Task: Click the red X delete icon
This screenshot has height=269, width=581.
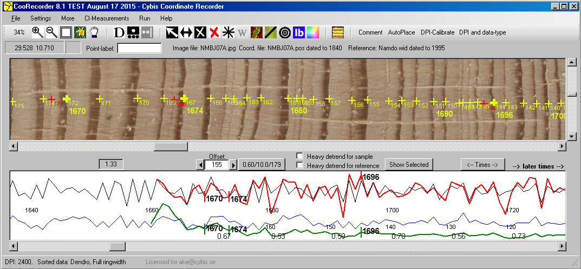Action: pos(214,32)
